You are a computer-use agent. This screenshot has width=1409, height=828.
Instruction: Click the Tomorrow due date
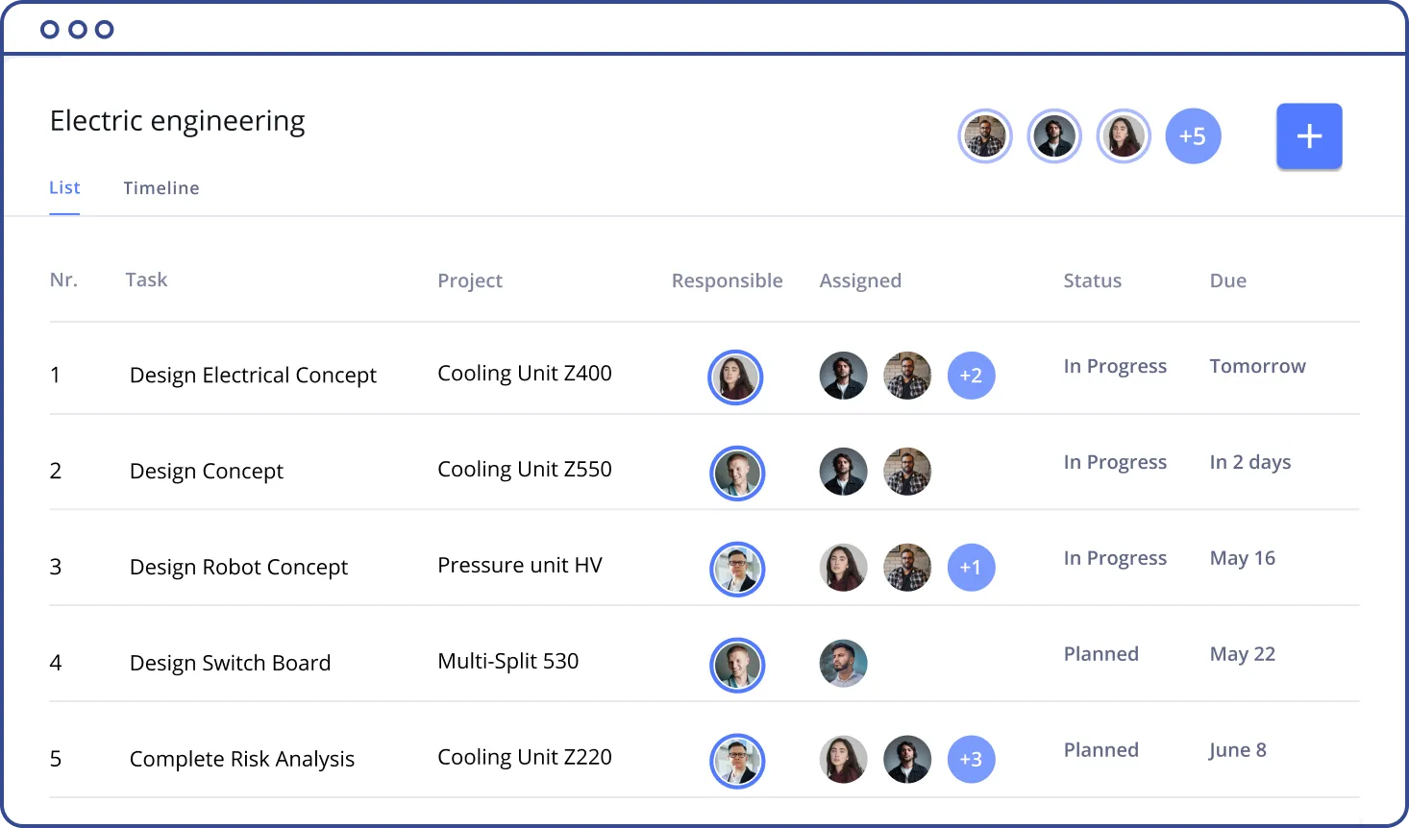coord(1257,367)
